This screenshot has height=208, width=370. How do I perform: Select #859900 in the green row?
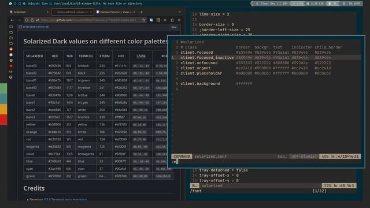tap(54, 176)
